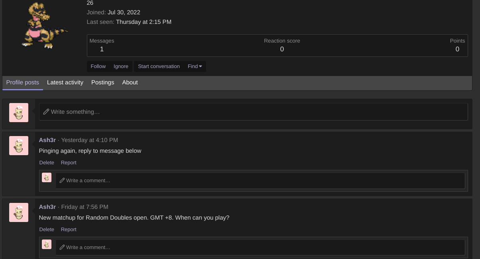Screen dimensions: 480x259
Task: Open timestamp Friday at 7:56 PM
Action: [x=85, y=207]
